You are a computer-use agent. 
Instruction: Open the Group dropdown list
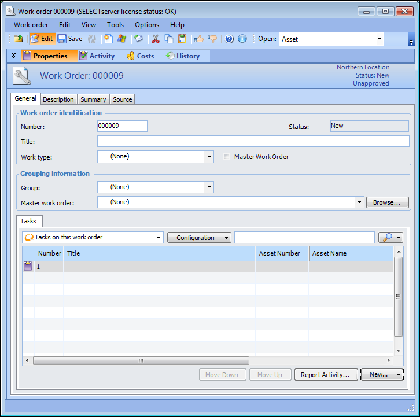point(208,187)
